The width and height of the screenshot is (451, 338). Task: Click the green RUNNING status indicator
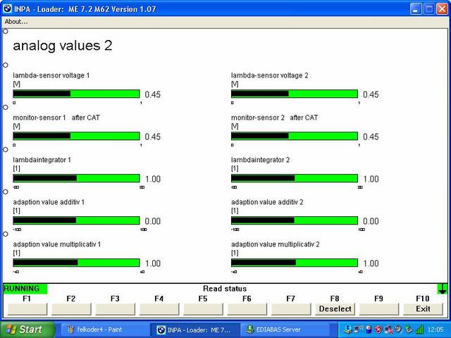(25, 289)
